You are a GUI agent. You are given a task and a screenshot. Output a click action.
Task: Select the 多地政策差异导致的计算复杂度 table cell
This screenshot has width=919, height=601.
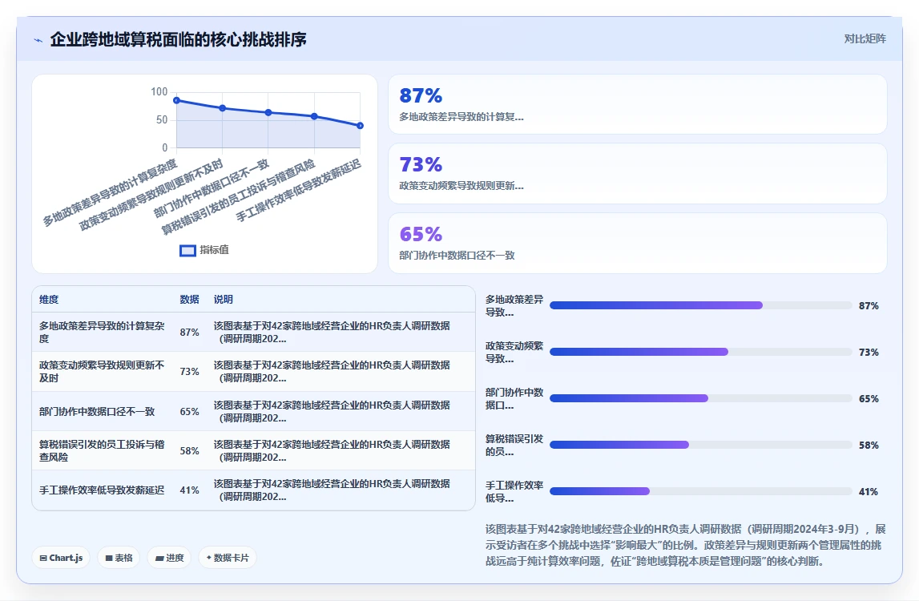pyautogui.click(x=103, y=332)
